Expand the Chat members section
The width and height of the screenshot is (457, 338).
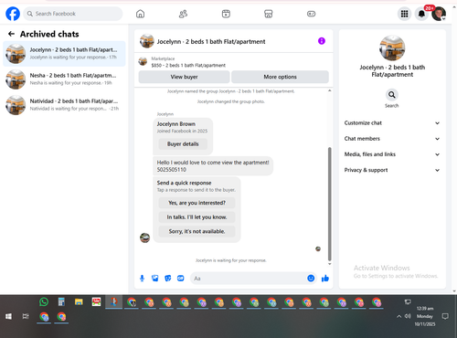(392, 139)
